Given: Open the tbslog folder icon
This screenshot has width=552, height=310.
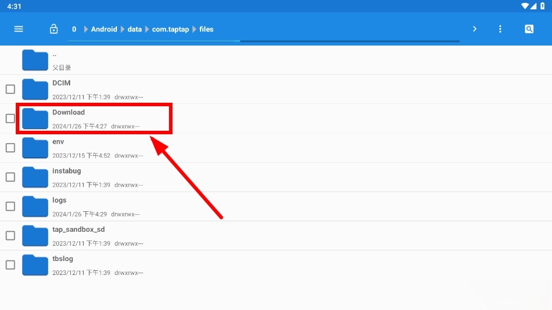Looking at the screenshot, I should 35,264.
